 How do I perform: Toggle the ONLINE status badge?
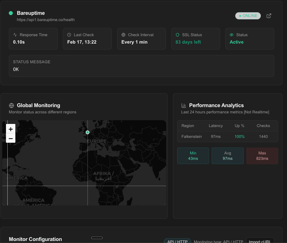pos(248,16)
